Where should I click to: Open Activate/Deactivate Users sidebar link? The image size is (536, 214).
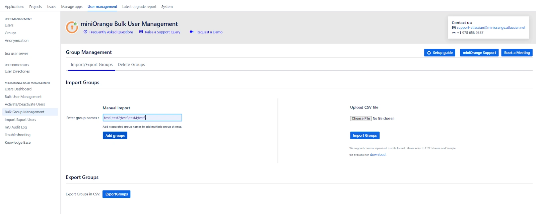click(x=25, y=104)
